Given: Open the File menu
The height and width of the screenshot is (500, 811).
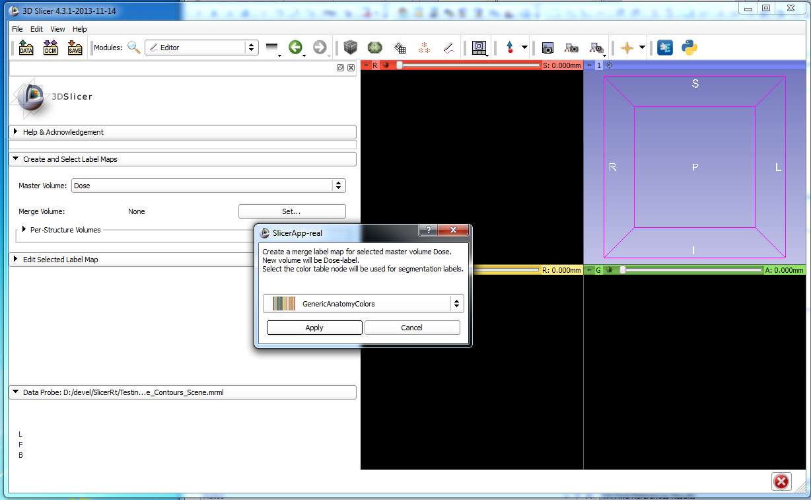Looking at the screenshot, I should coord(17,29).
